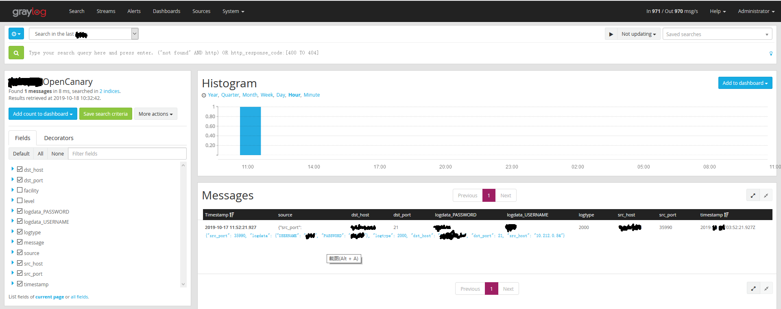Uncheck the dst_port field checkbox
The image size is (781, 309).
[x=20, y=179]
